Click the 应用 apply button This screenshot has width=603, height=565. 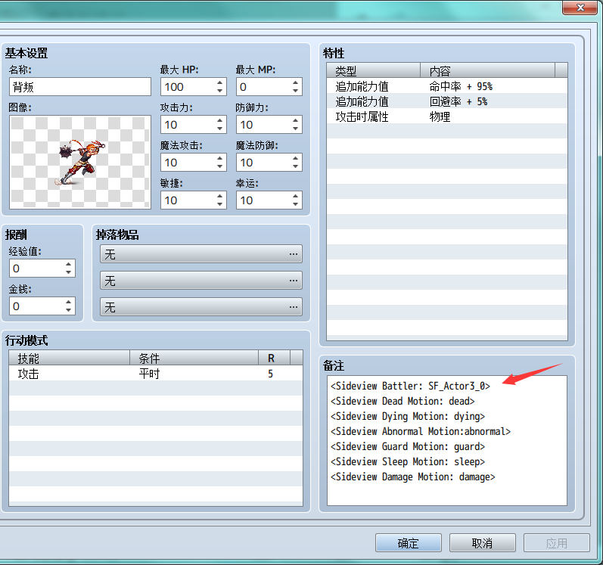coord(556,543)
